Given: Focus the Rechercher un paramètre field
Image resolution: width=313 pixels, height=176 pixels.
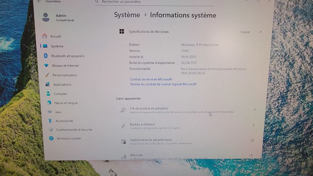Looking at the screenshot, I should tap(155, 2).
